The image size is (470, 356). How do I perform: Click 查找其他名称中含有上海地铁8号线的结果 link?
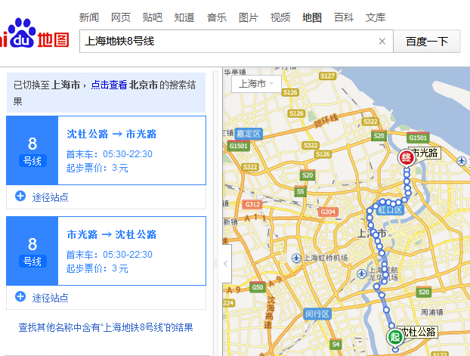tap(106, 327)
